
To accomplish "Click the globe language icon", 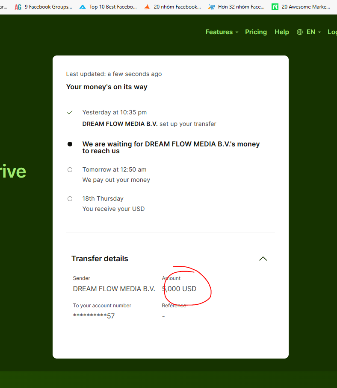I will point(299,32).
